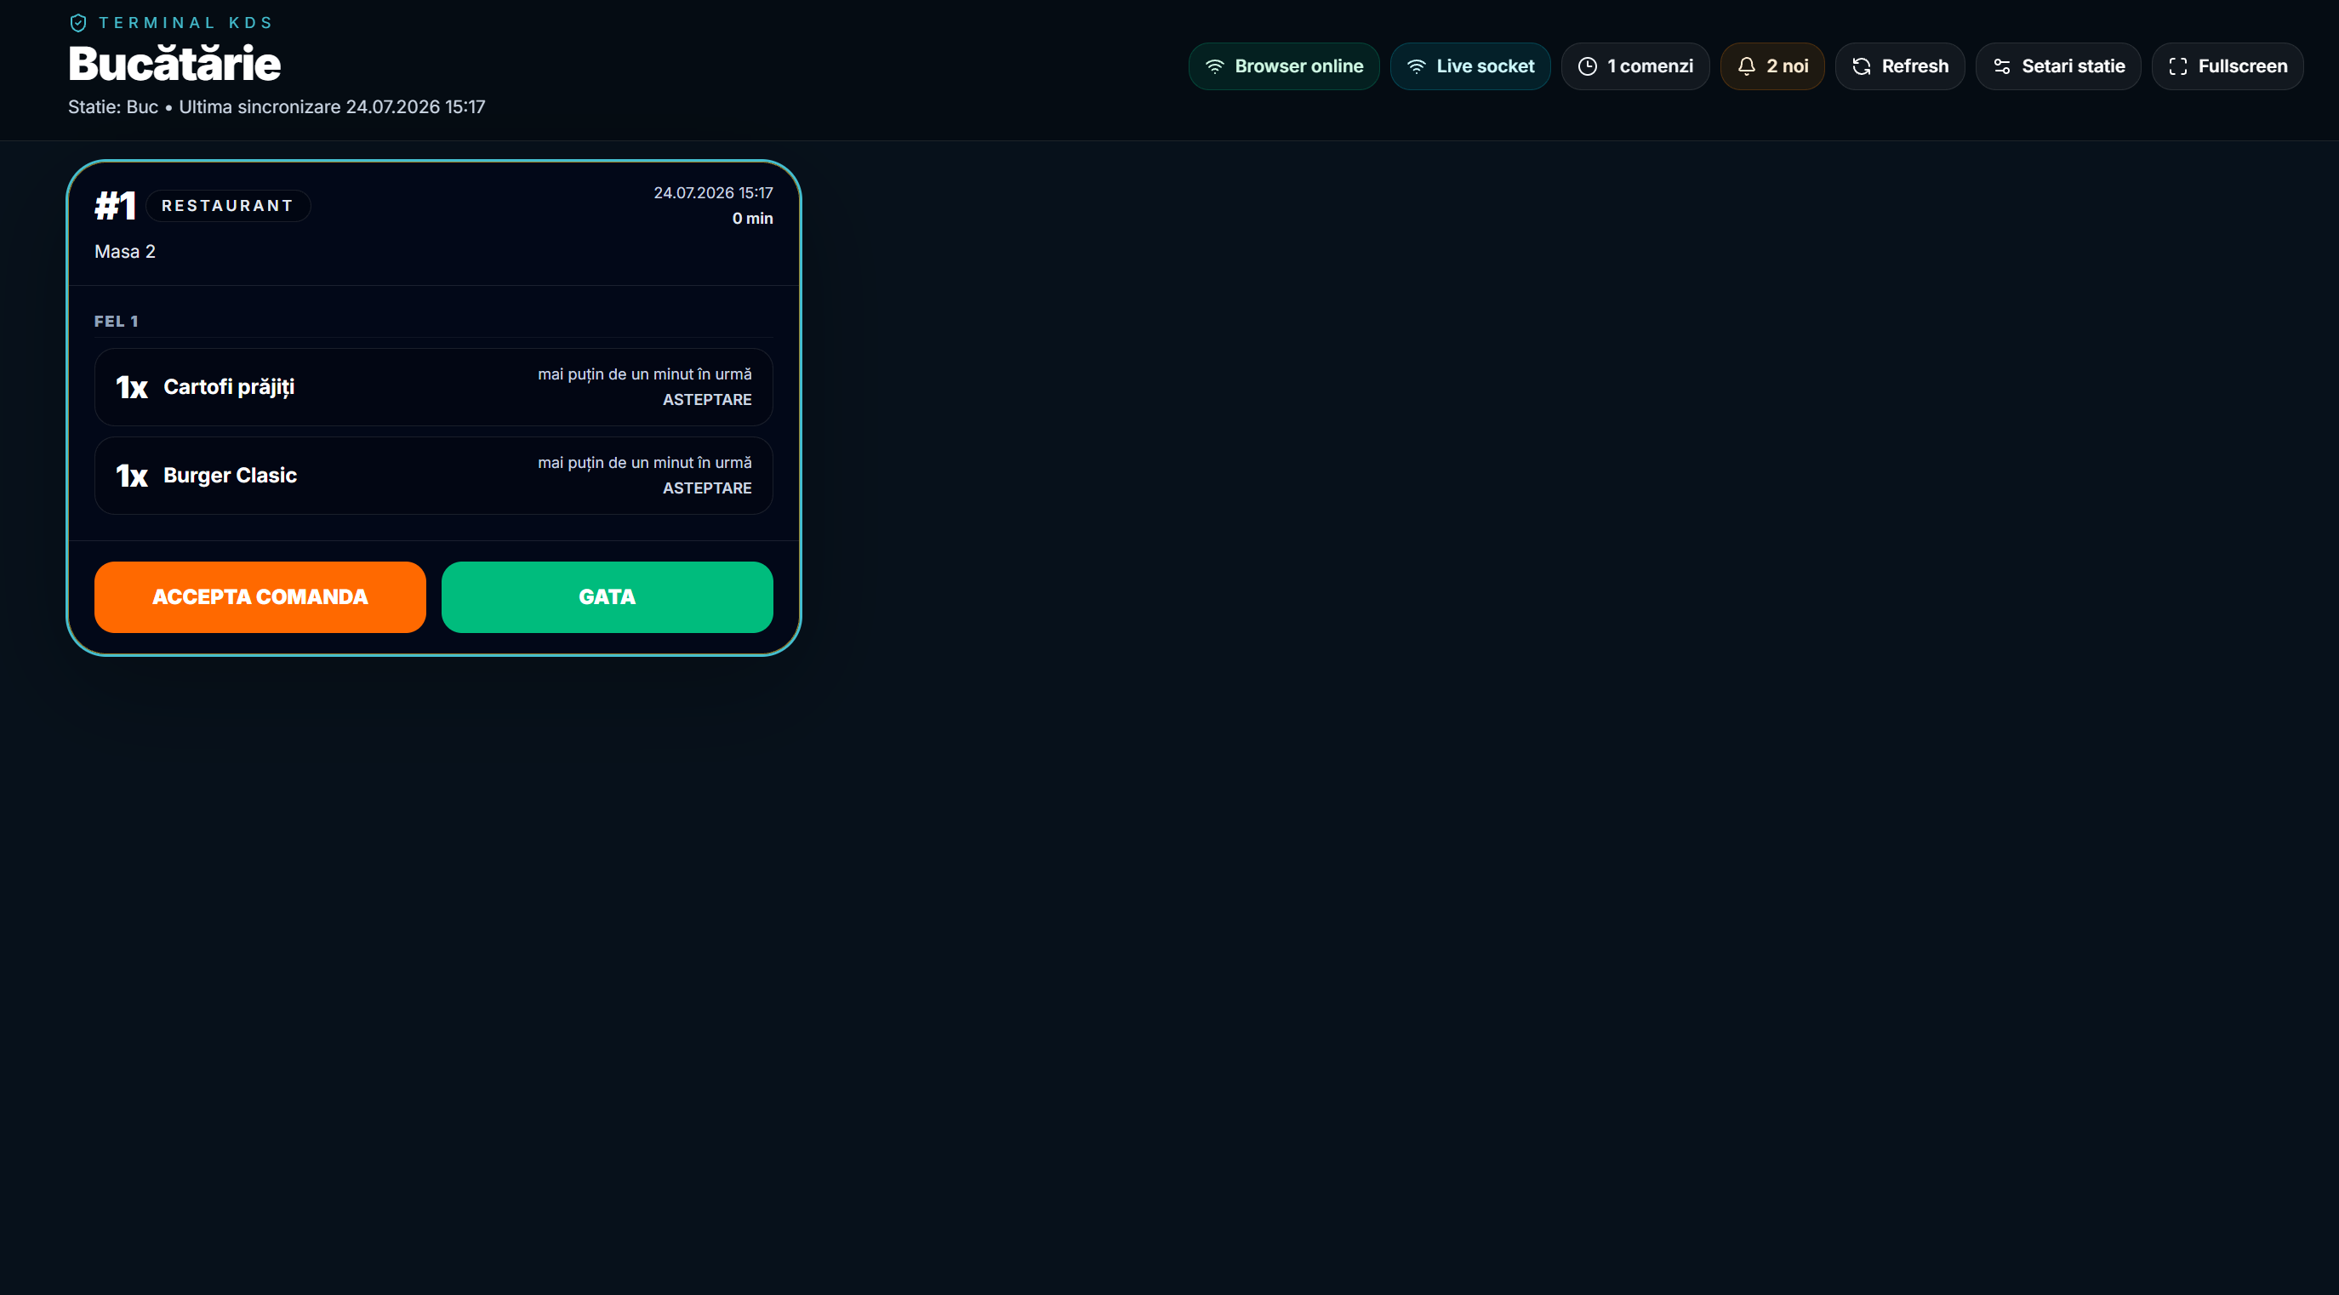The height and width of the screenshot is (1295, 2339).
Task: Click the Bucătărie page title
Action: pos(174,64)
